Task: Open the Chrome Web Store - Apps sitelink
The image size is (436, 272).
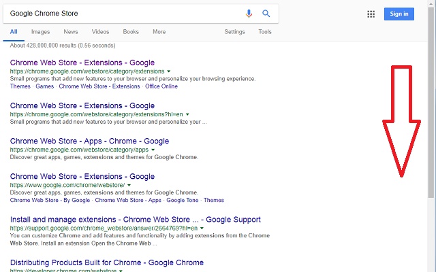Action: [x=128, y=200]
